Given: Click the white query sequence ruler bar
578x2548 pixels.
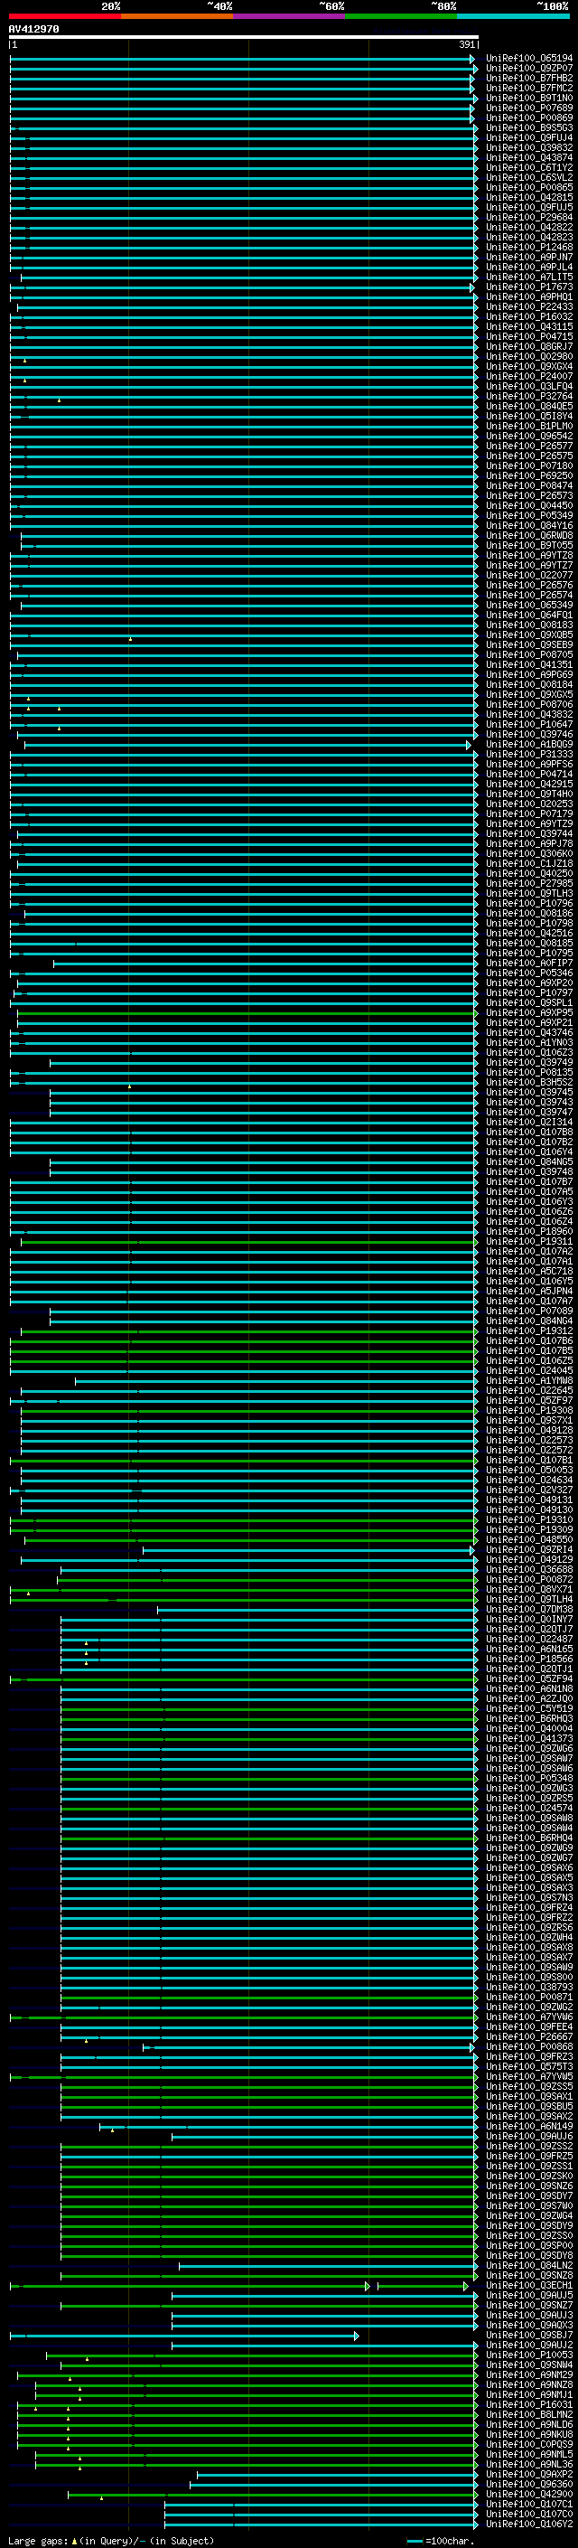Looking at the screenshot, I should coord(243,38).
